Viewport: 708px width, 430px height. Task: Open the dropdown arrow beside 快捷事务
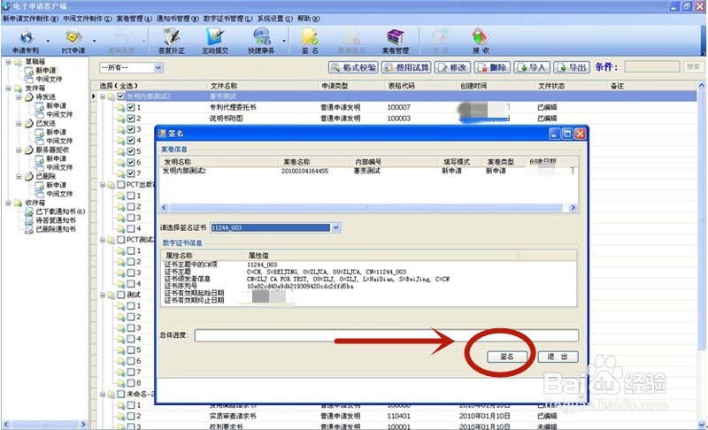284,41
